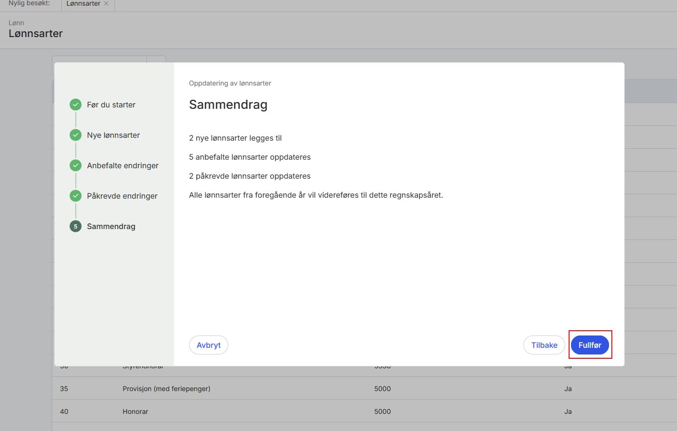Screen dimensions: 677x431
Task: Click the "Påkrevde endringer" completed step icon
Action: [75, 196]
